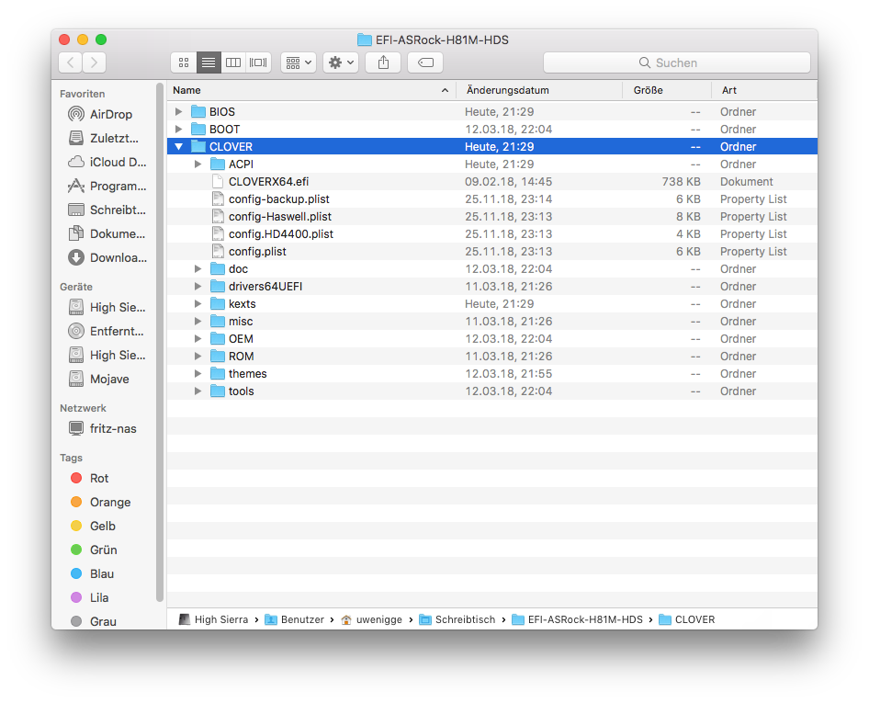
Task: Switch to cover flow view
Action: click(x=258, y=62)
